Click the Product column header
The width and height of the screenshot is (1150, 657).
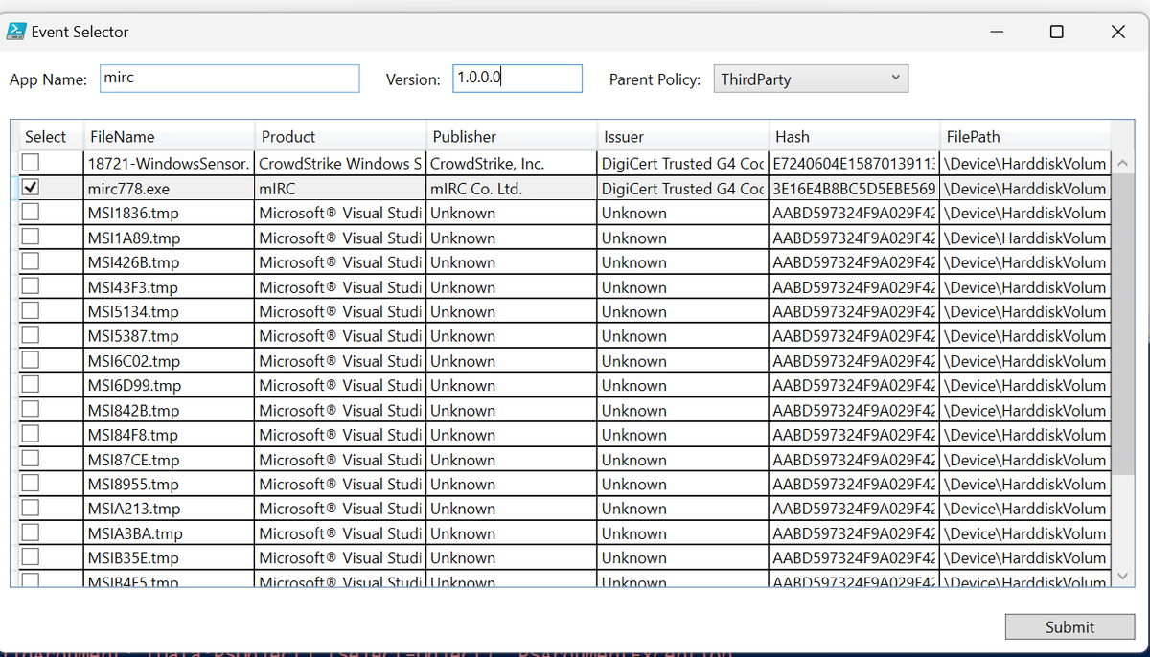(x=341, y=136)
